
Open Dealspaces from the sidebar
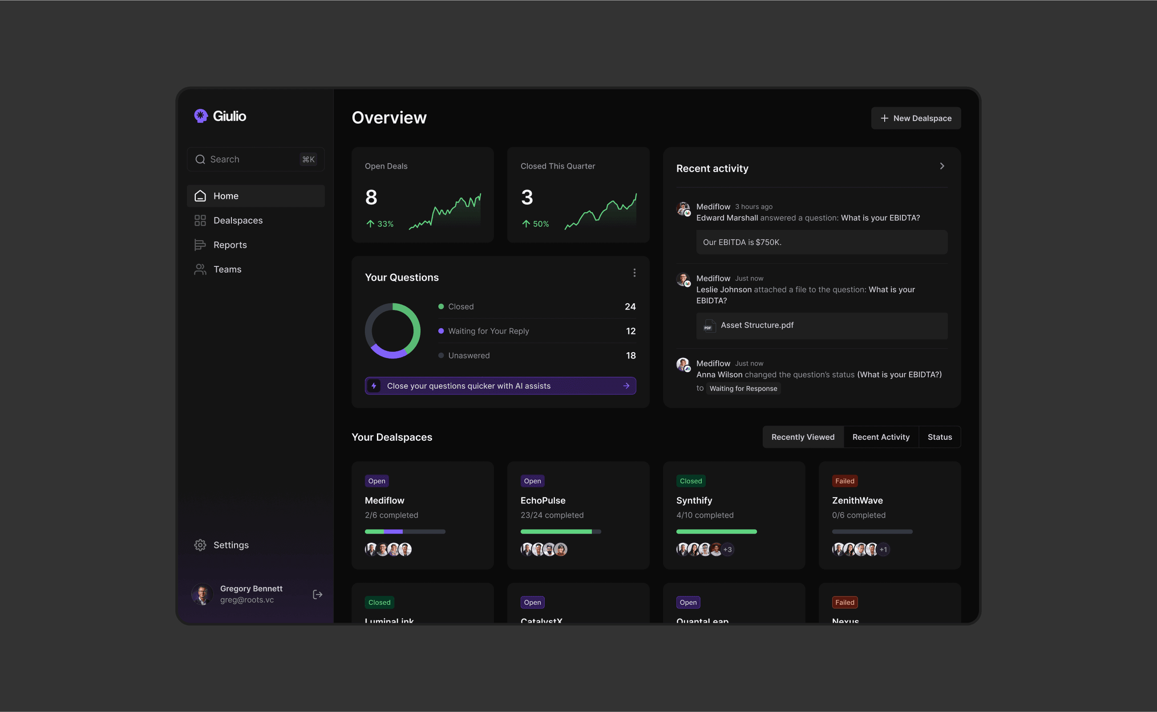click(x=238, y=221)
